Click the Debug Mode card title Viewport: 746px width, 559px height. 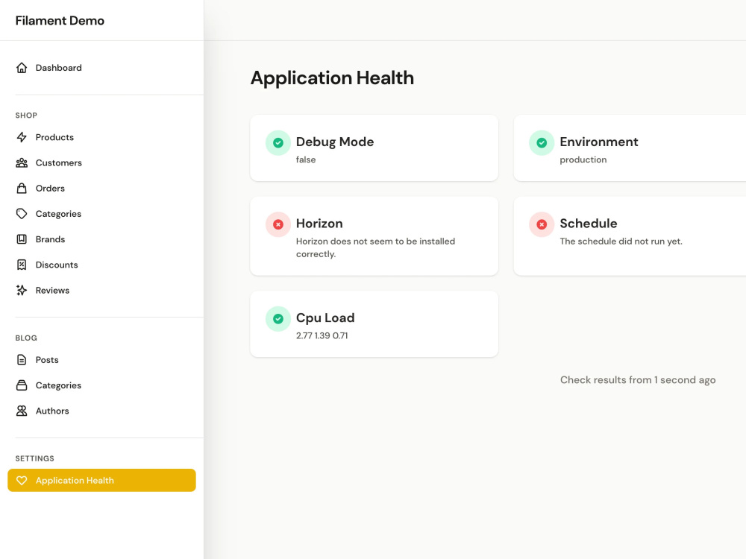click(x=335, y=142)
